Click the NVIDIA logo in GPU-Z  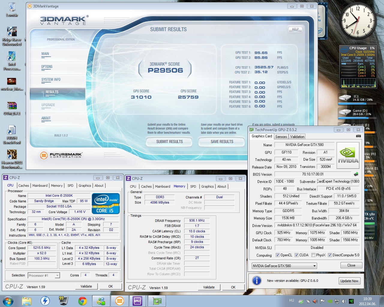tap(348, 155)
